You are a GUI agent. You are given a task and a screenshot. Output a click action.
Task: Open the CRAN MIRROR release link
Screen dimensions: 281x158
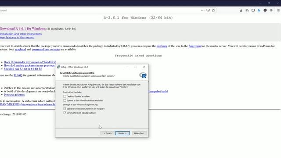[x=28, y=104]
